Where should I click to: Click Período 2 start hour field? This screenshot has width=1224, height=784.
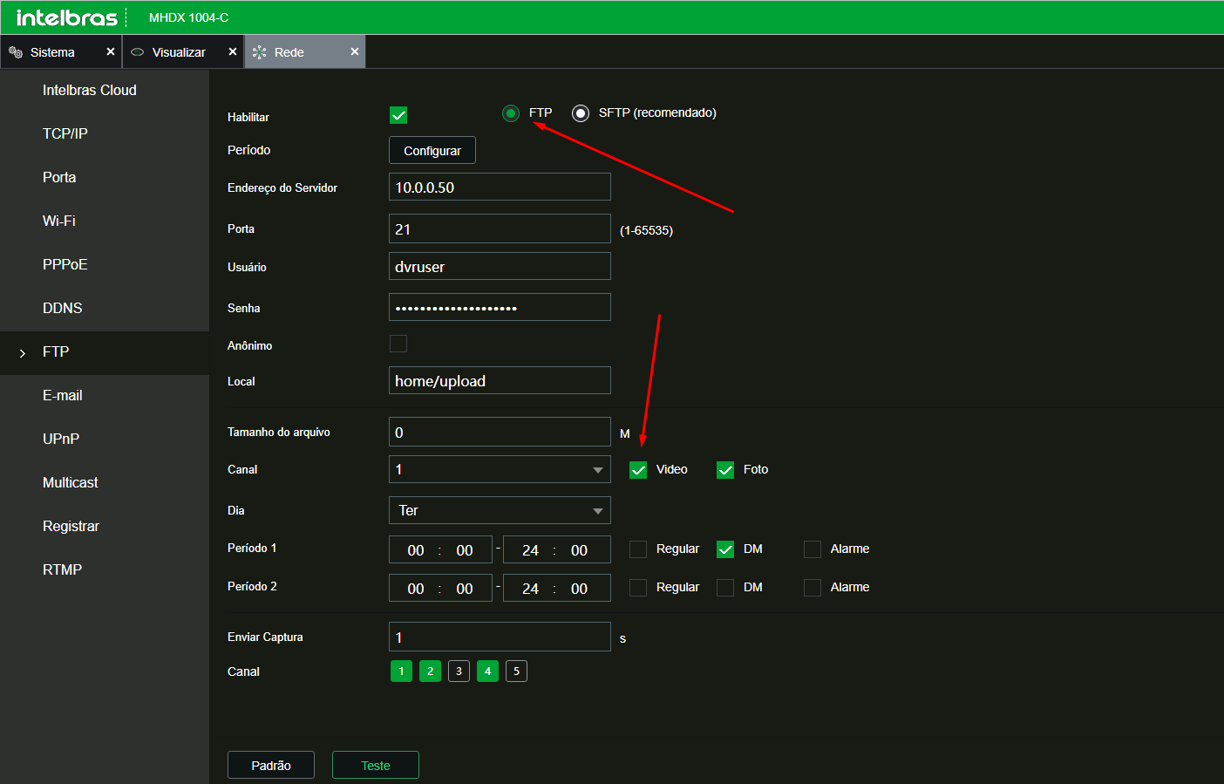click(x=416, y=589)
